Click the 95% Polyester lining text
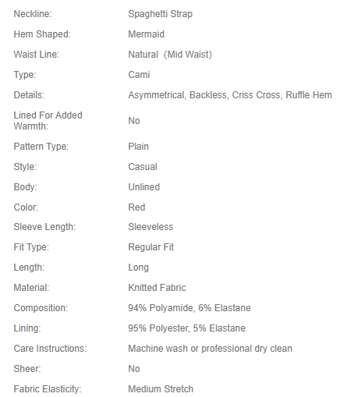Screen dimensions: 354x397 [158, 328]
